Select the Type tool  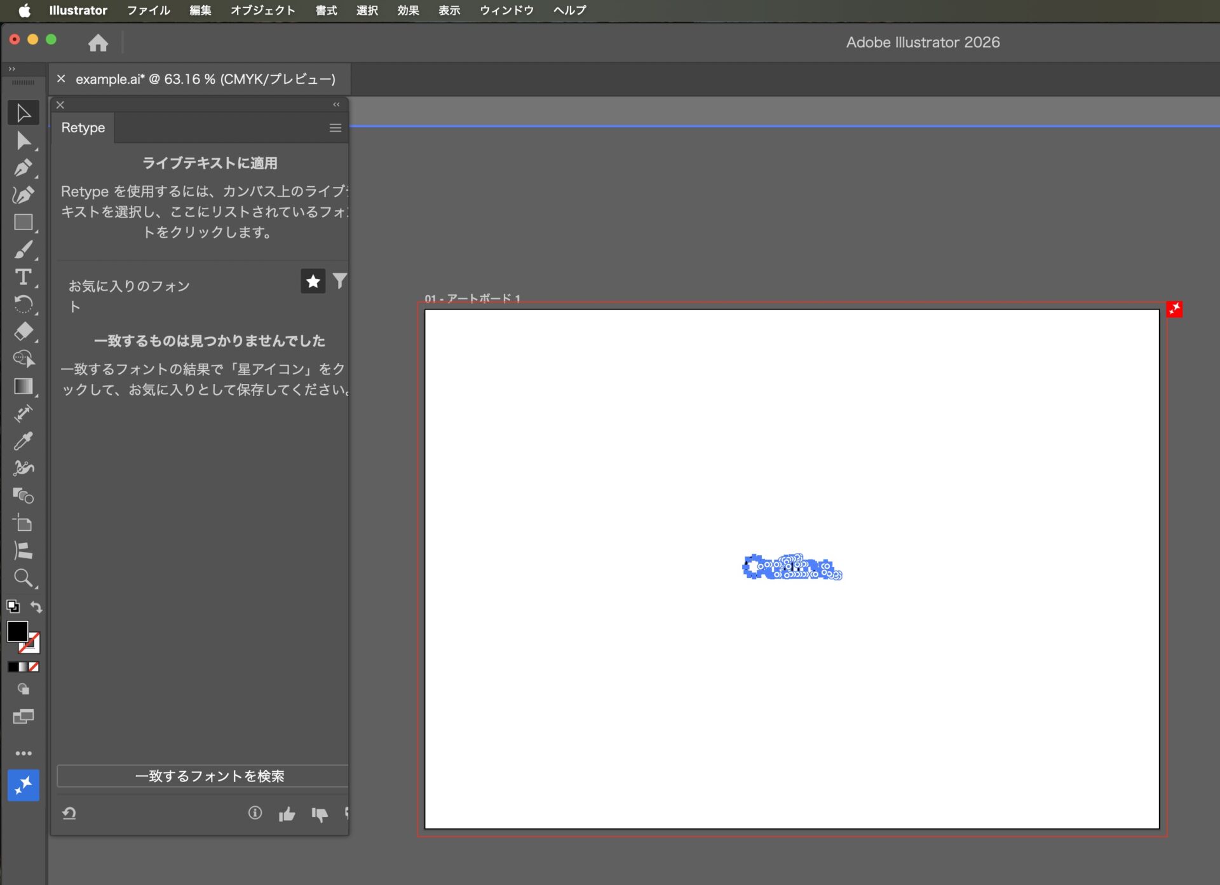tap(24, 277)
